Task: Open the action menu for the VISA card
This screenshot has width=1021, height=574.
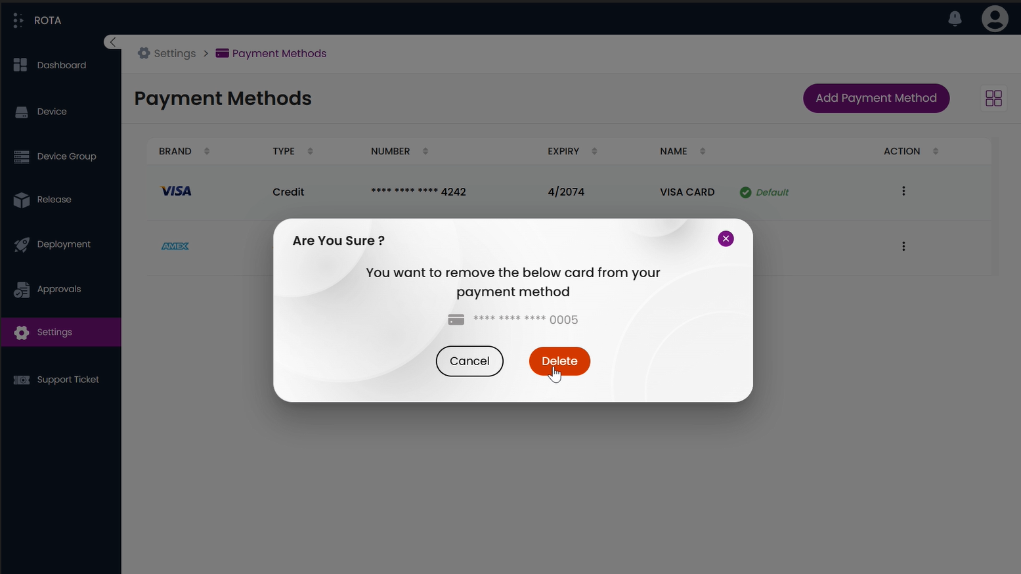Action: pyautogui.click(x=903, y=190)
